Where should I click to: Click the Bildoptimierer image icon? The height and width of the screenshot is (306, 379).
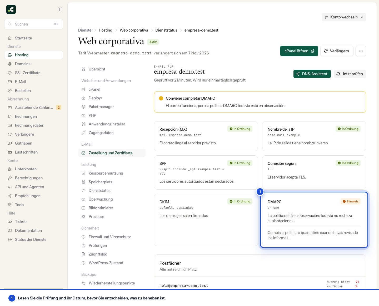pyautogui.click(x=83, y=208)
